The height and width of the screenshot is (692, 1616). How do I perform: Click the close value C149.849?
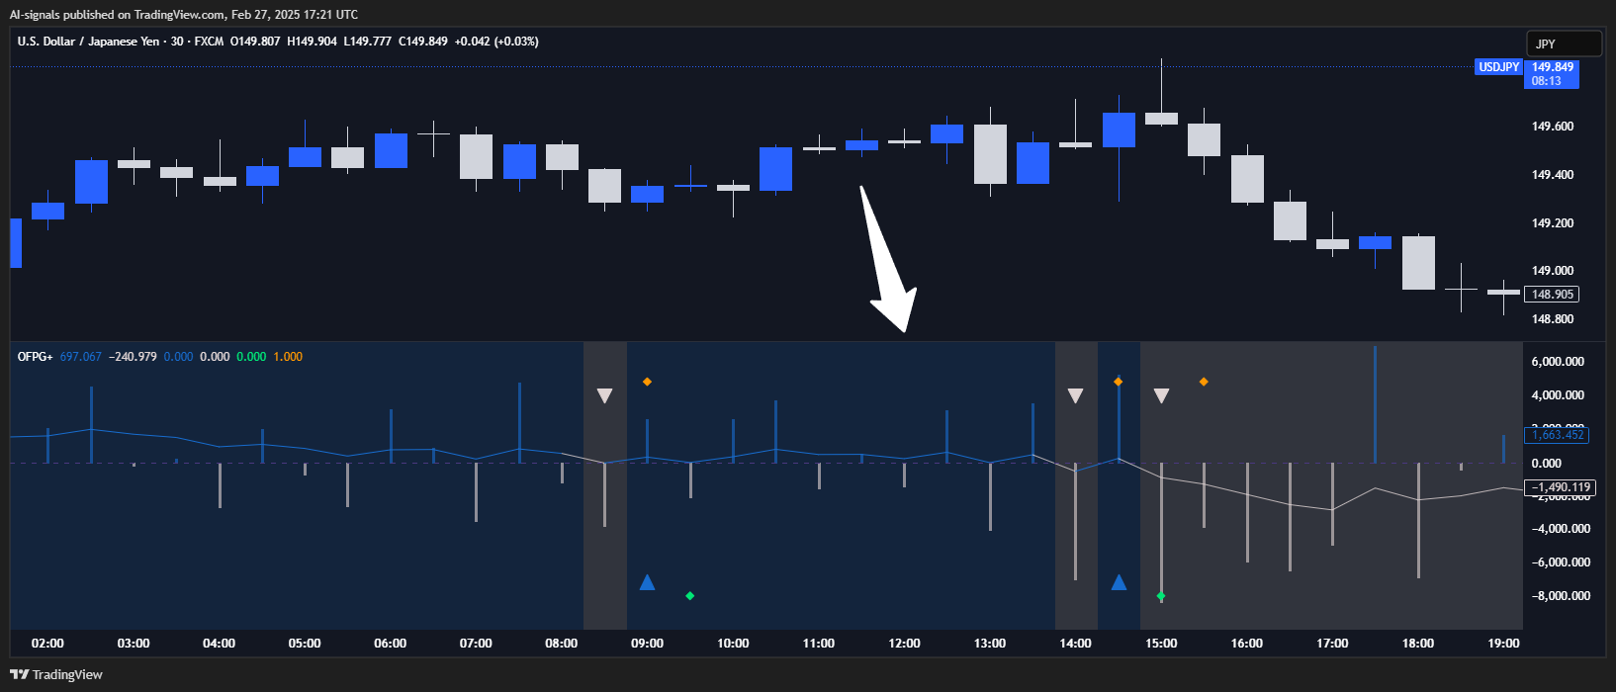423,42
